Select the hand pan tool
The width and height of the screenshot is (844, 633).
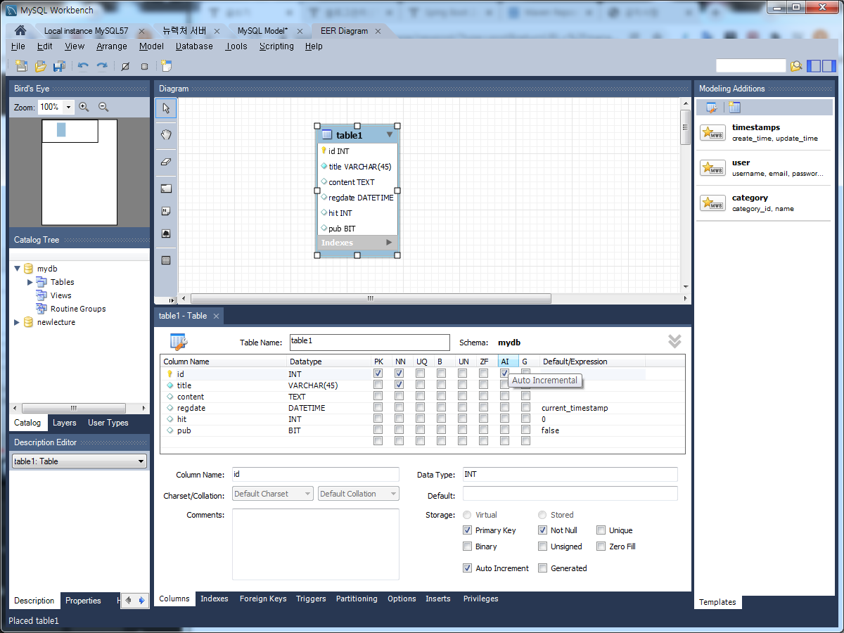[x=166, y=134]
